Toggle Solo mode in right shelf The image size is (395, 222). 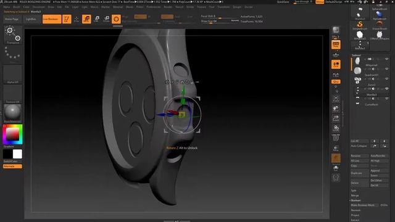pos(336,168)
